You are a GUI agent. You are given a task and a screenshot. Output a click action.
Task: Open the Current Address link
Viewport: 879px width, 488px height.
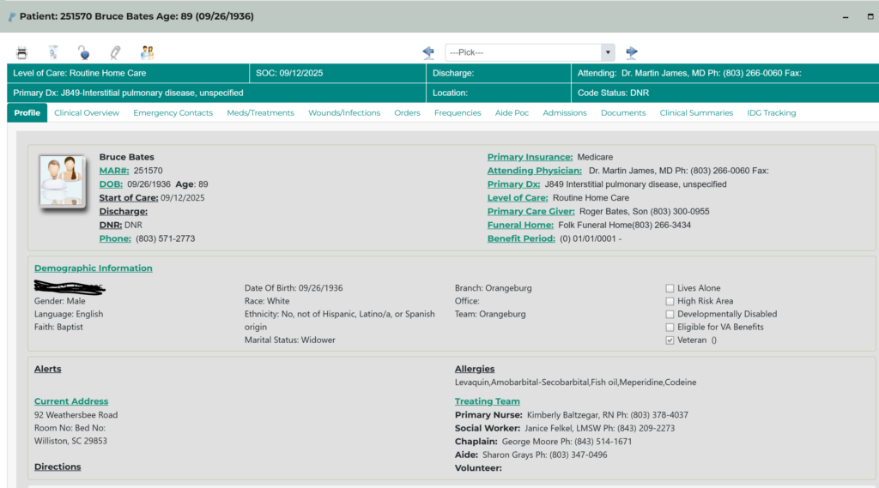[71, 401]
